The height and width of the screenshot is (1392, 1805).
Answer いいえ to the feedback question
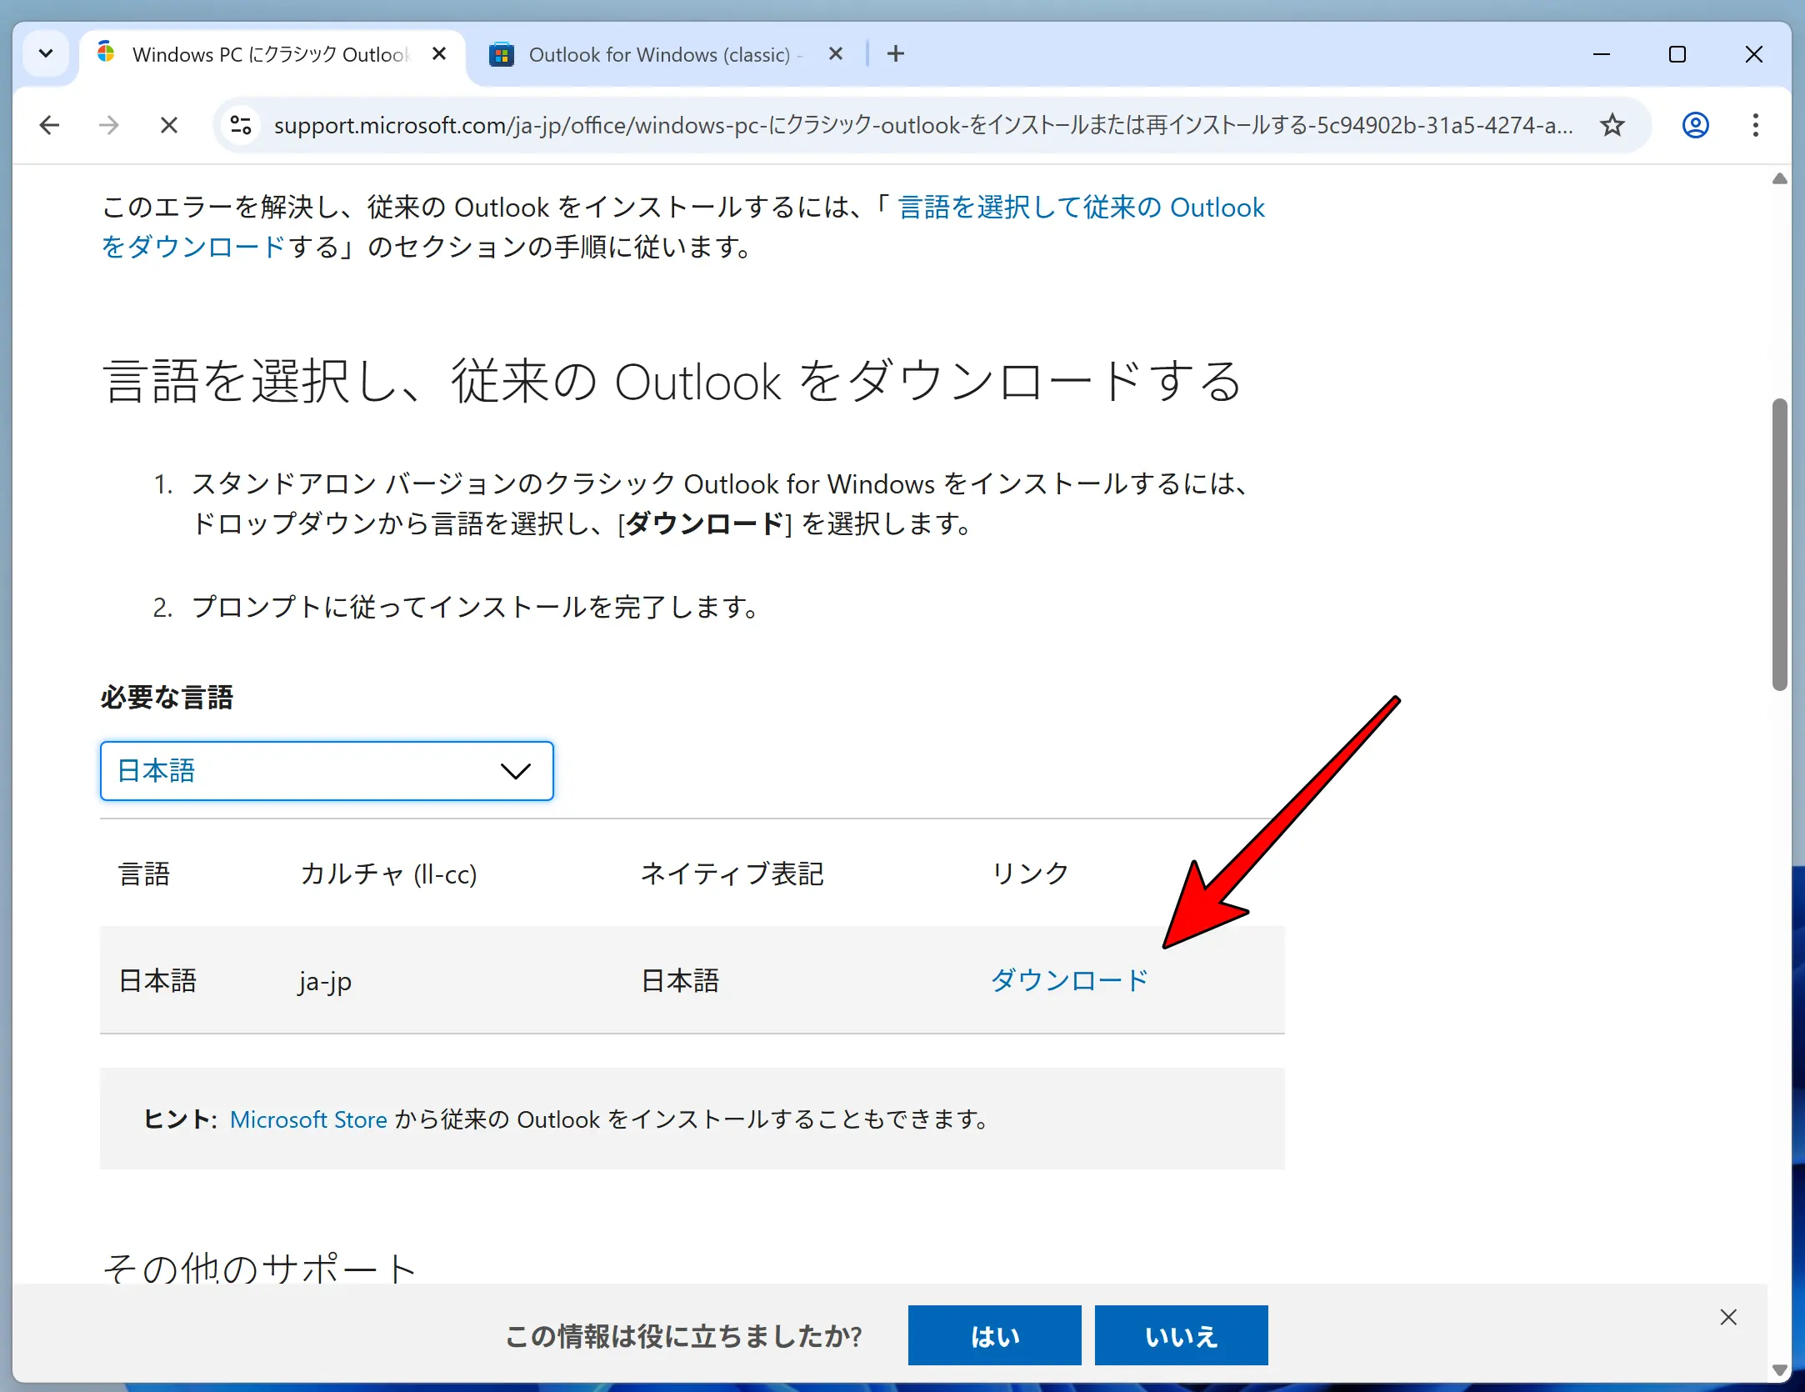click(x=1182, y=1336)
